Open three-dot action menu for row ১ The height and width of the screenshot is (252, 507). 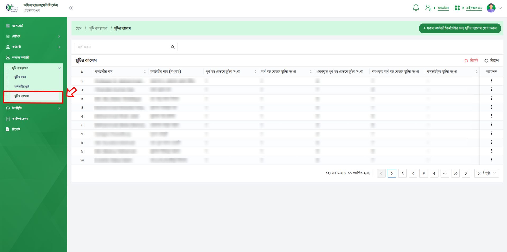(491, 81)
